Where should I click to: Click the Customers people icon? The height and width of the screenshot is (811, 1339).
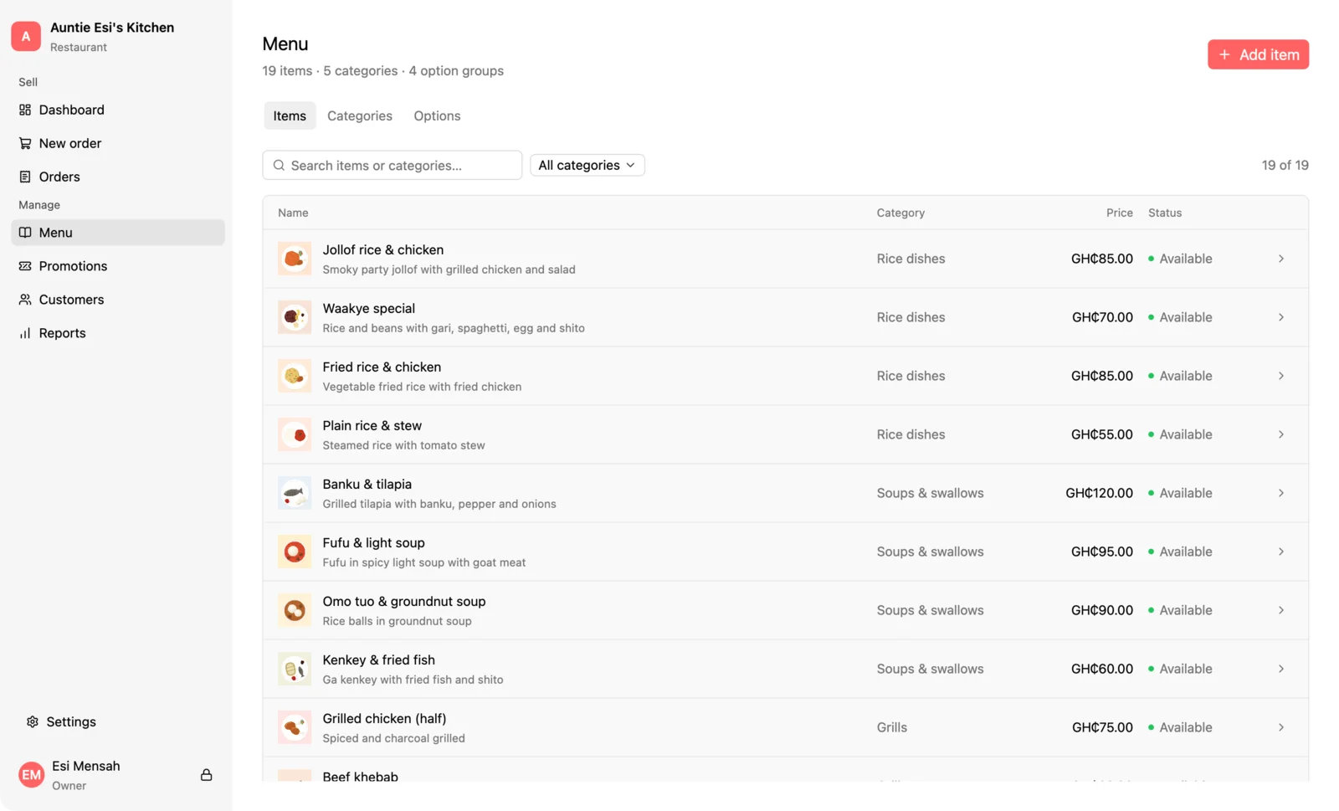coord(25,300)
